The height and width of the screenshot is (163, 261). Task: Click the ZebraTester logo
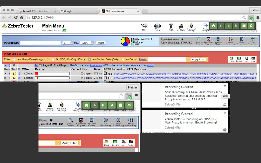click(x=18, y=26)
